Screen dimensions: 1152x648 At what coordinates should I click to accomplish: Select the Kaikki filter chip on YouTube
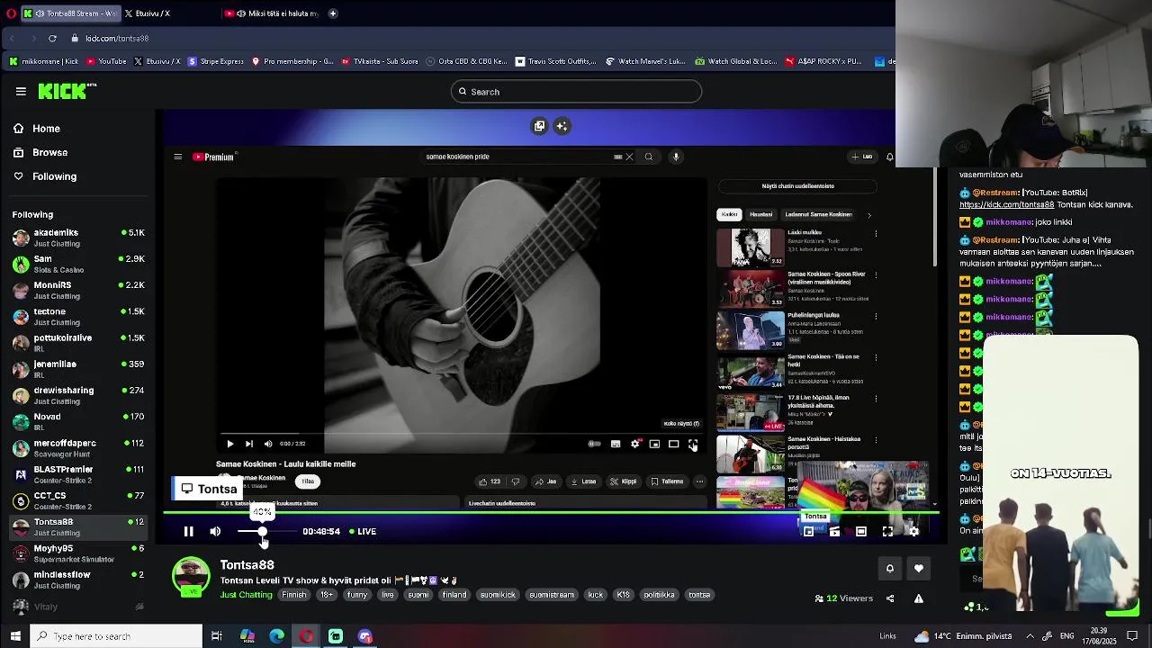729,214
